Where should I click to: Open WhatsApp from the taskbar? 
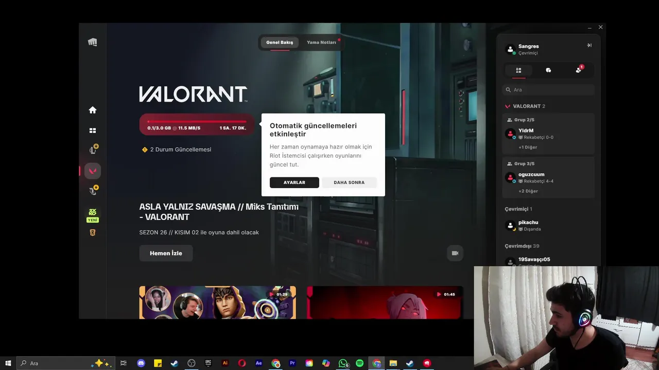343,363
